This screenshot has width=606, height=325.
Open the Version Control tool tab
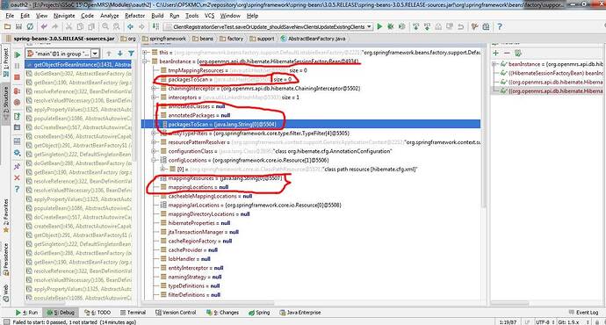pyautogui.click(x=176, y=312)
